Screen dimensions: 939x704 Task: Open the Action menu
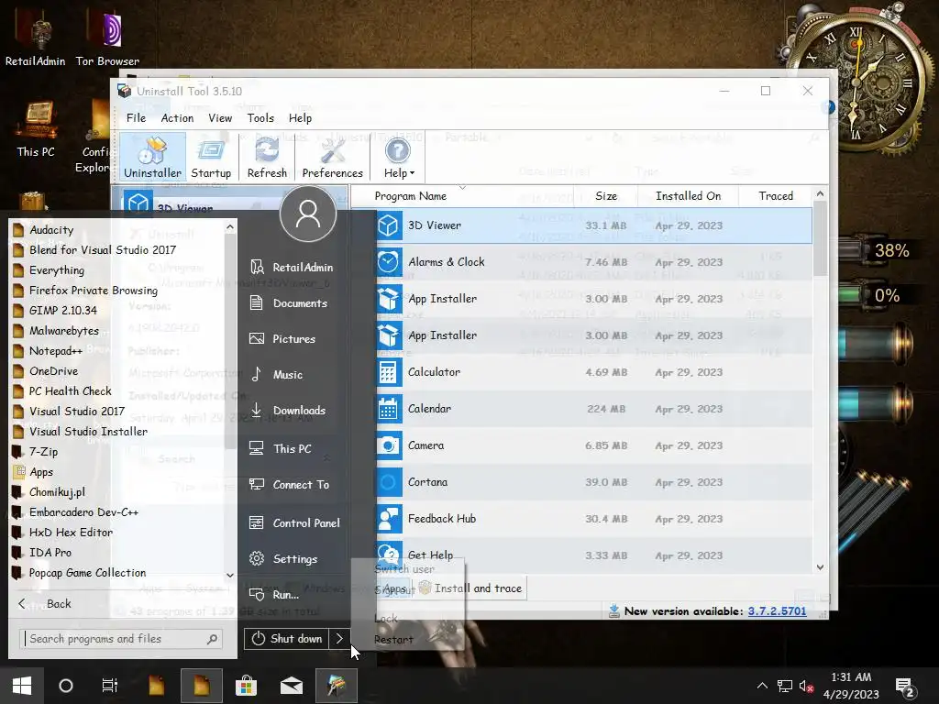tap(177, 118)
